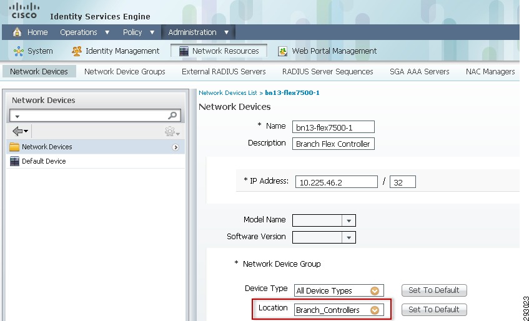529x321 pixels.
Task: Click the subnet mask field showing 32
Action: click(x=402, y=182)
